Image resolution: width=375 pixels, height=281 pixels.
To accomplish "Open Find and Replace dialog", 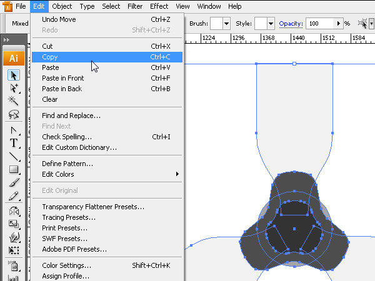I will click(107, 116).
